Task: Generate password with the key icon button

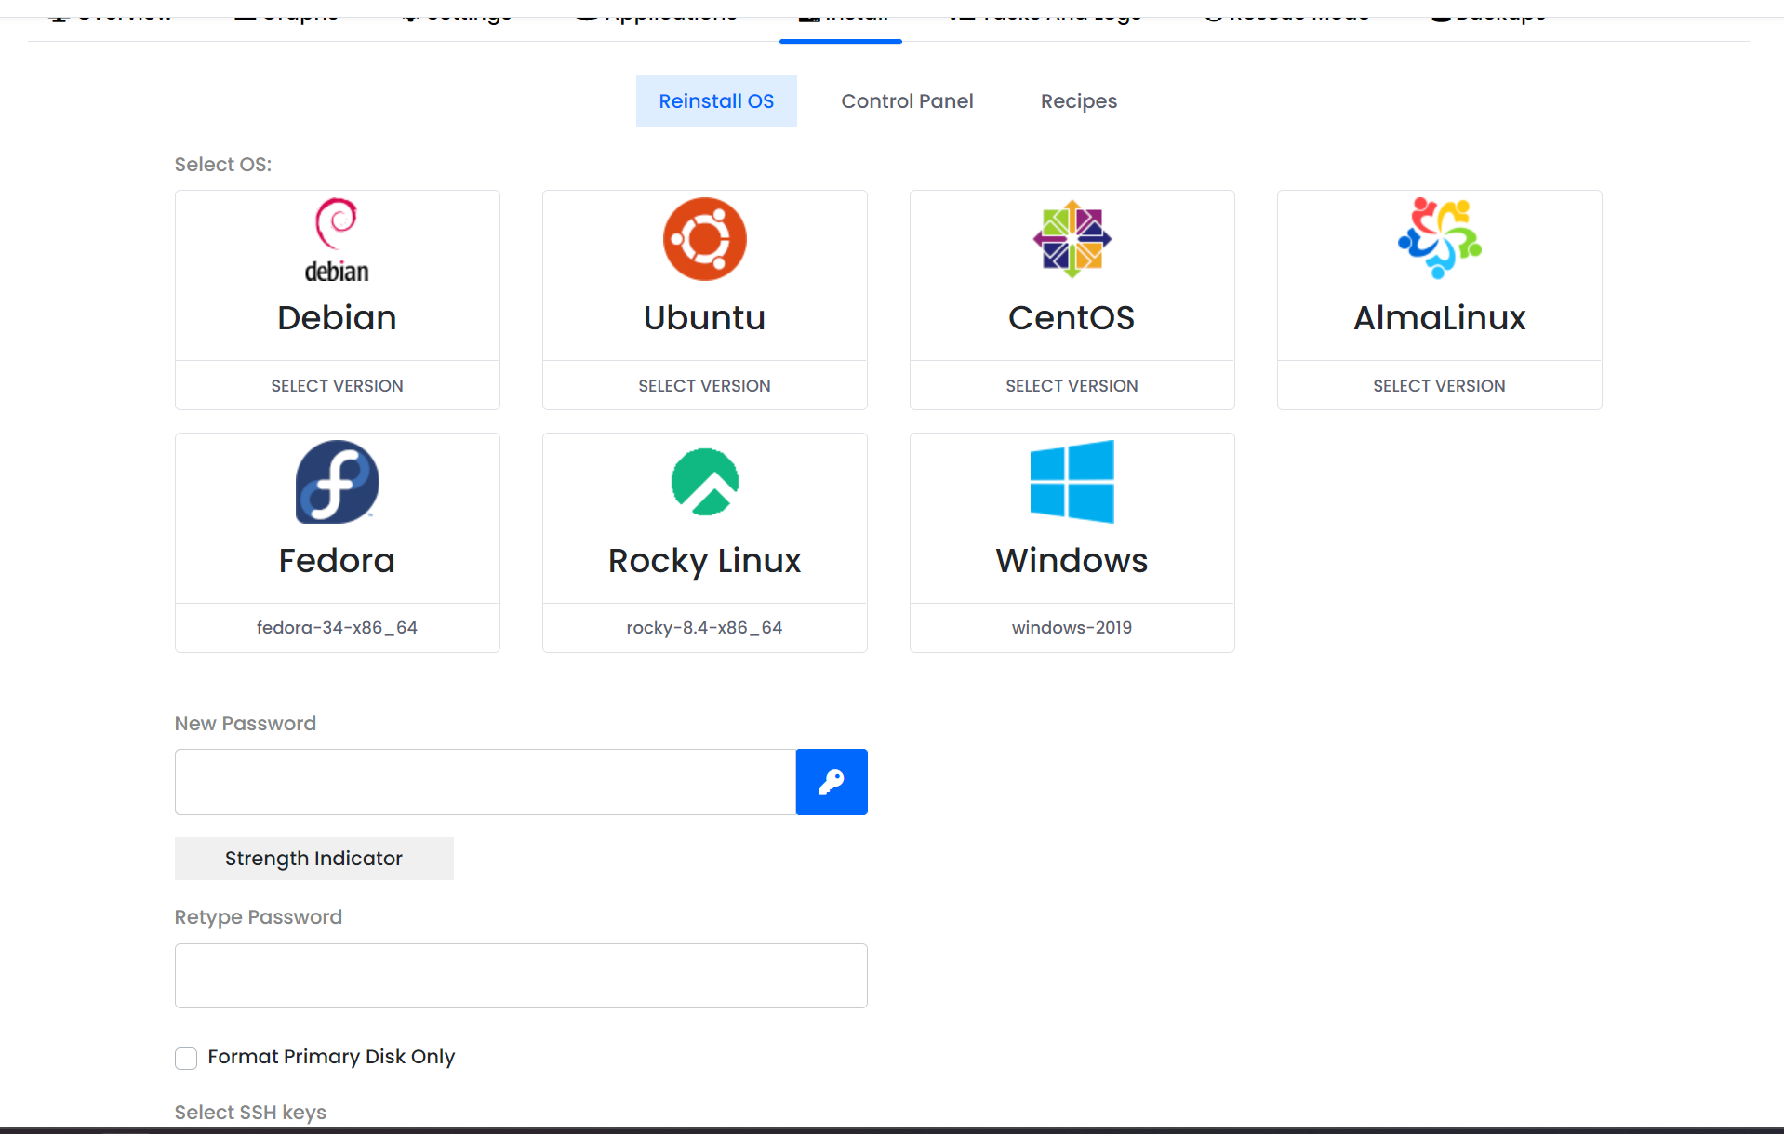Action: click(x=832, y=781)
